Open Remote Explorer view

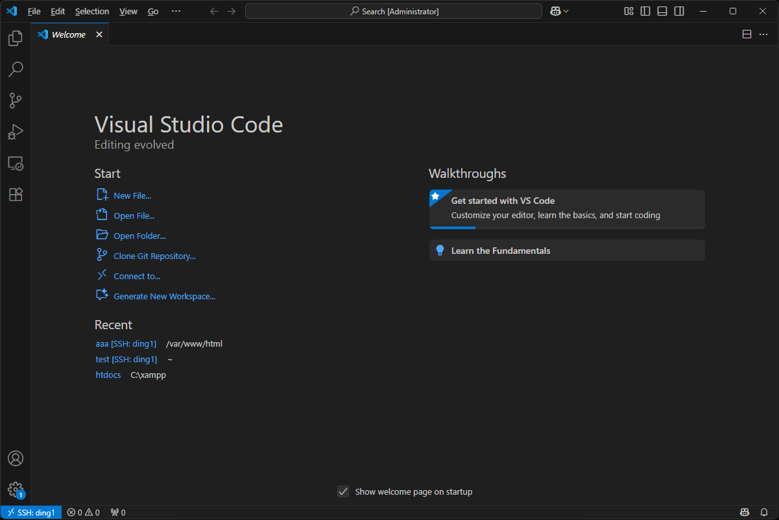click(x=16, y=163)
